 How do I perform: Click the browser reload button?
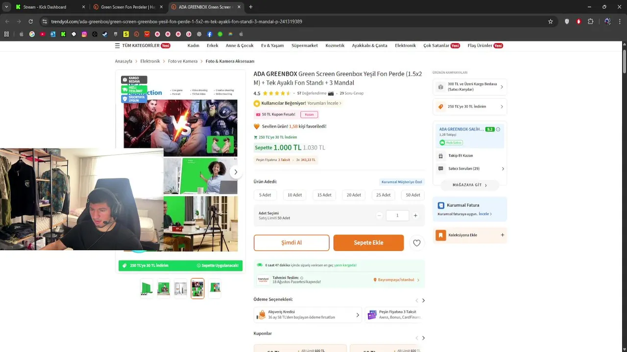click(30, 22)
